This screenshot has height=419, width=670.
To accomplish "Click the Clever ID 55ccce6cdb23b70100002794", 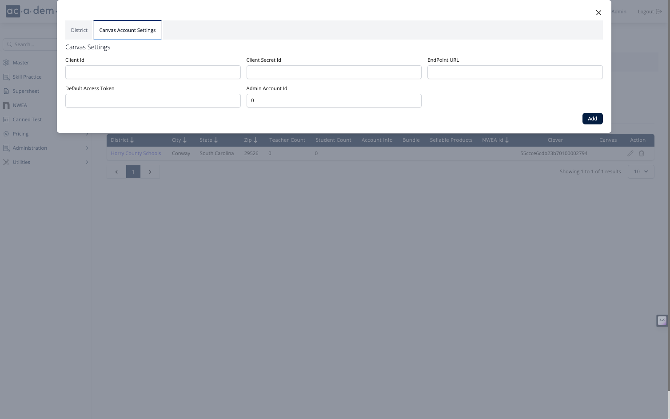I will click(554, 153).
